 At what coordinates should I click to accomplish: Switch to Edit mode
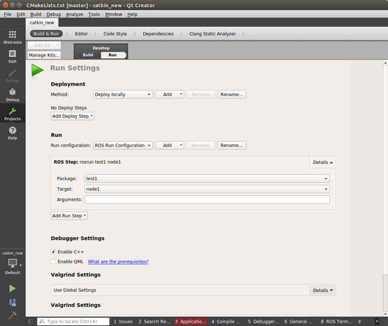[12, 57]
